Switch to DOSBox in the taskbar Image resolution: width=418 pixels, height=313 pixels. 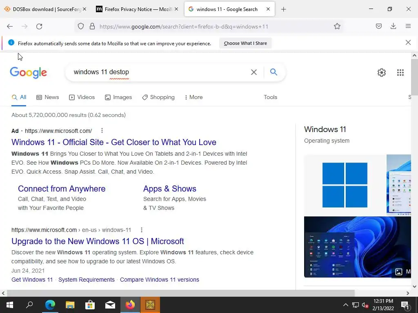tap(150, 305)
